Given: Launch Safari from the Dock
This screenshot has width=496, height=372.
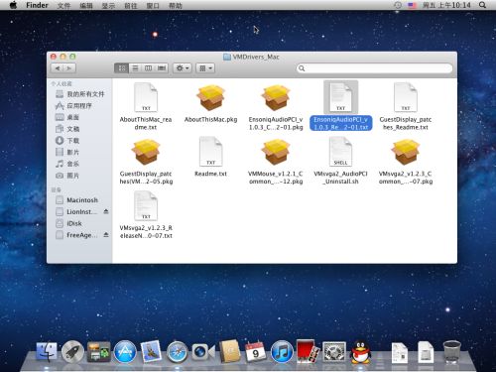Looking at the screenshot, I should pos(177,351).
